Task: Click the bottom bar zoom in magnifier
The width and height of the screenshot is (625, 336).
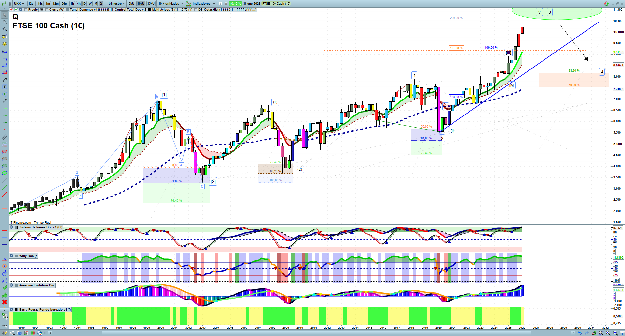Action: (615, 333)
